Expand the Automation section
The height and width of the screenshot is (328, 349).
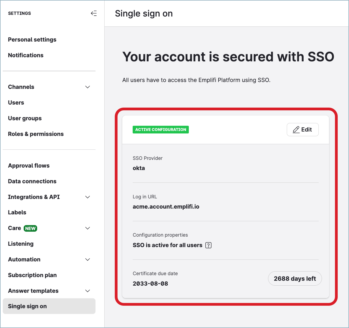click(x=88, y=259)
